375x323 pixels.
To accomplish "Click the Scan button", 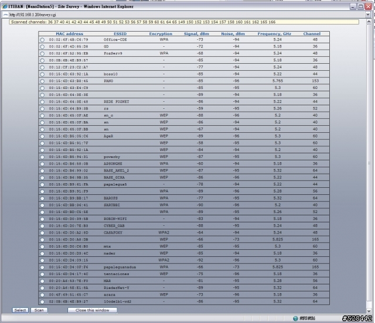I will tap(39, 310).
